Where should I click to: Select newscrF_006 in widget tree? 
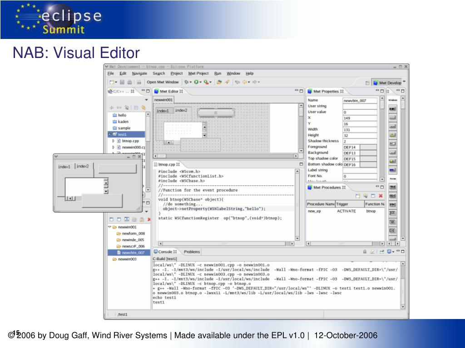pyautogui.click(x=131, y=246)
